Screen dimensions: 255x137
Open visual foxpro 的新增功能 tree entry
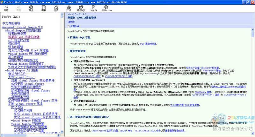23,30
